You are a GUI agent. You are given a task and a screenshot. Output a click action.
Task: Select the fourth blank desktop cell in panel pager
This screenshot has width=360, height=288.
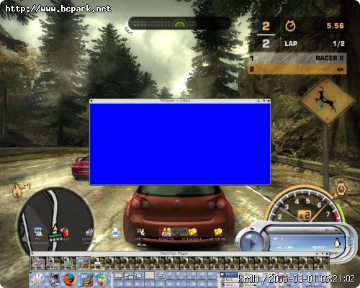149,276
